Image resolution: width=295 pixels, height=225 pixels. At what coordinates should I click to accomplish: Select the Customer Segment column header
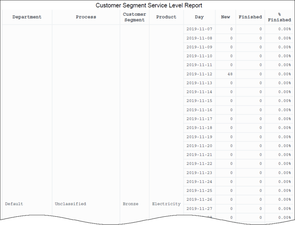click(x=134, y=17)
